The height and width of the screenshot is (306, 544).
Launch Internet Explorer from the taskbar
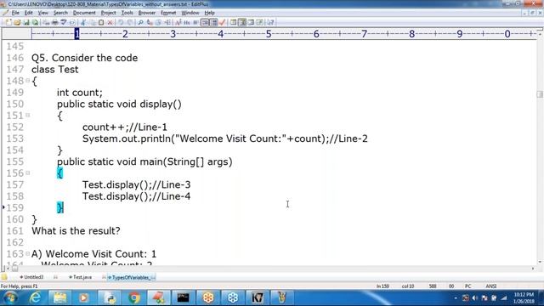(x=35, y=297)
